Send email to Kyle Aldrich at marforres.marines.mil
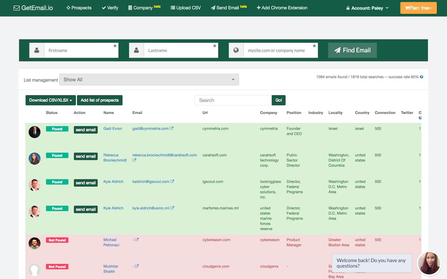This screenshot has height=279, width=447. (86, 209)
